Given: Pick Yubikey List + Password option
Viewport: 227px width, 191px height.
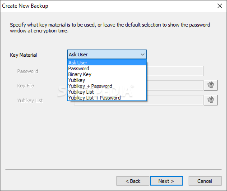Looking at the screenshot, I should [x=107, y=98].
